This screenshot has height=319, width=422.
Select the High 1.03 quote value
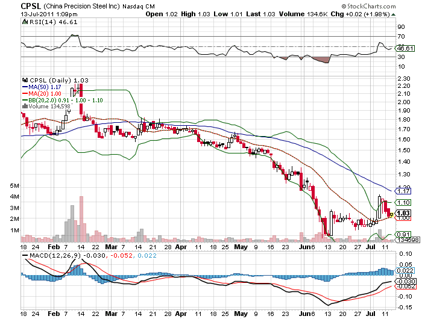195,14
